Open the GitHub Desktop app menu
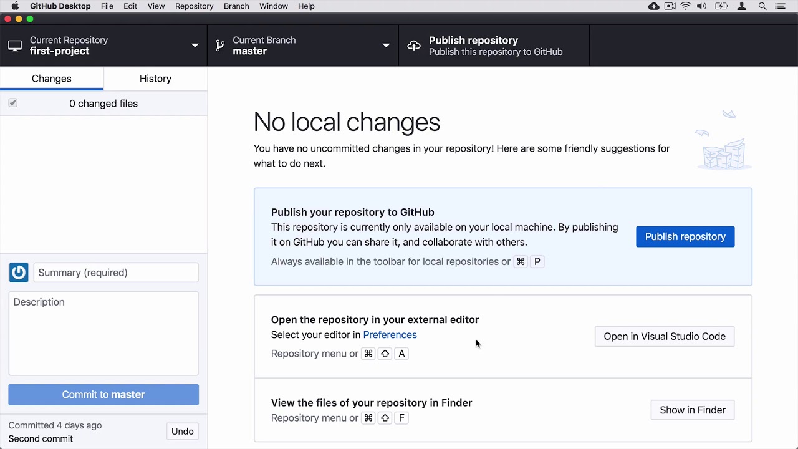This screenshot has width=798, height=449. click(x=60, y=6)
